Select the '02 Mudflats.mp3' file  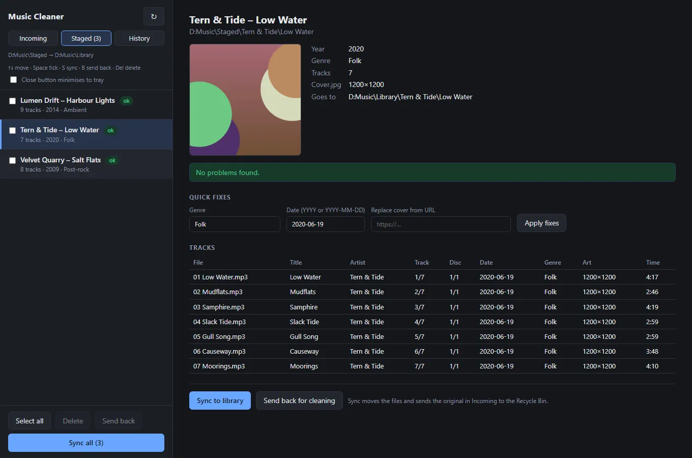[218, 292]
